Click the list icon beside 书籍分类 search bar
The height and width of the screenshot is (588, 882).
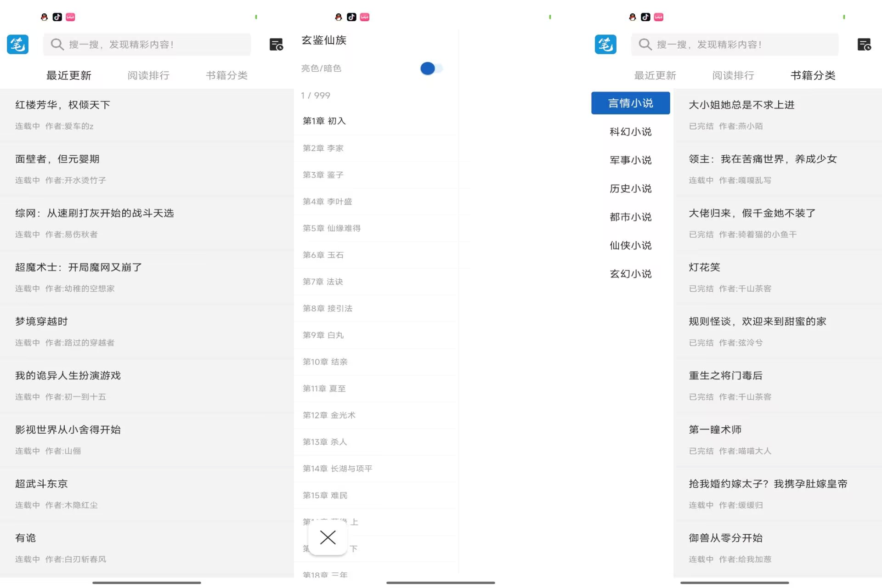864,44
